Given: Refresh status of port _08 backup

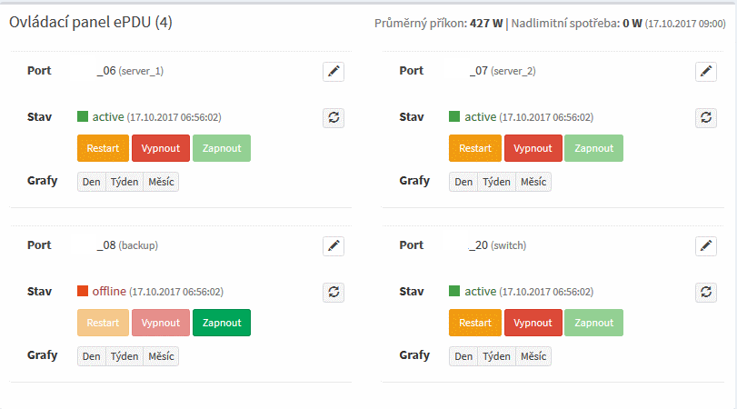Looking at the screenshot, I should [x=334, y=292].
